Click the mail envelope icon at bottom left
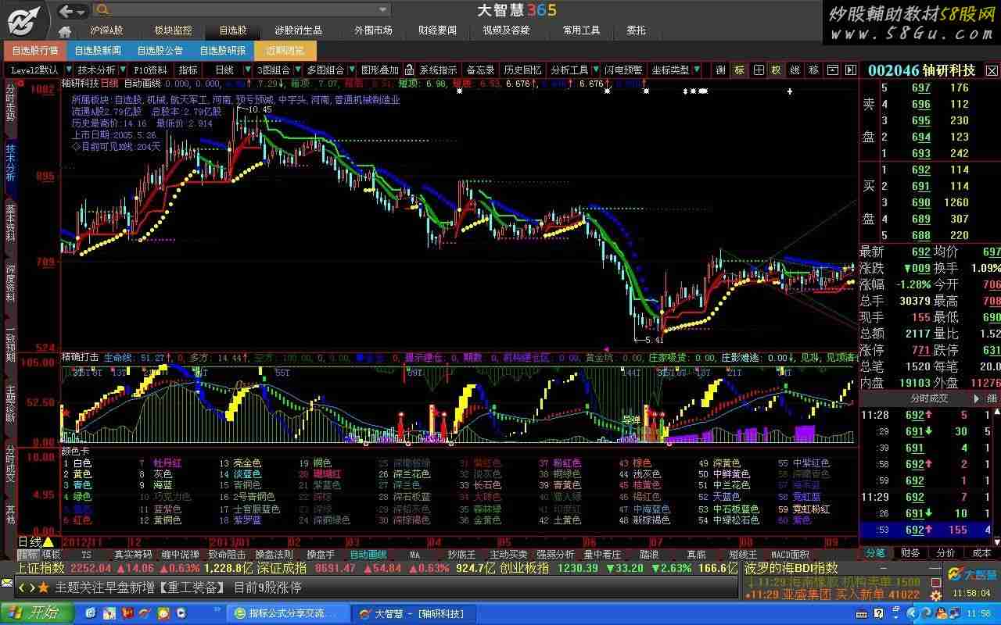The image size is (1001, 625). click(x=7, y=583)
